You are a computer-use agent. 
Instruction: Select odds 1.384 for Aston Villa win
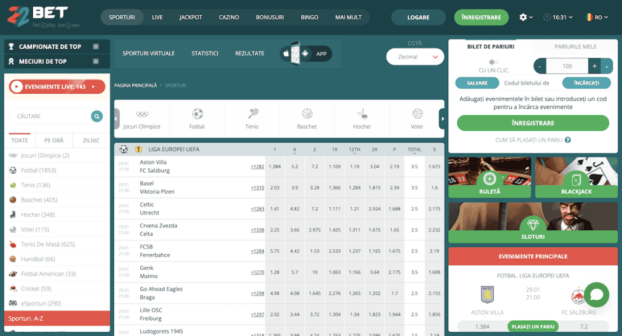point(275,166)
